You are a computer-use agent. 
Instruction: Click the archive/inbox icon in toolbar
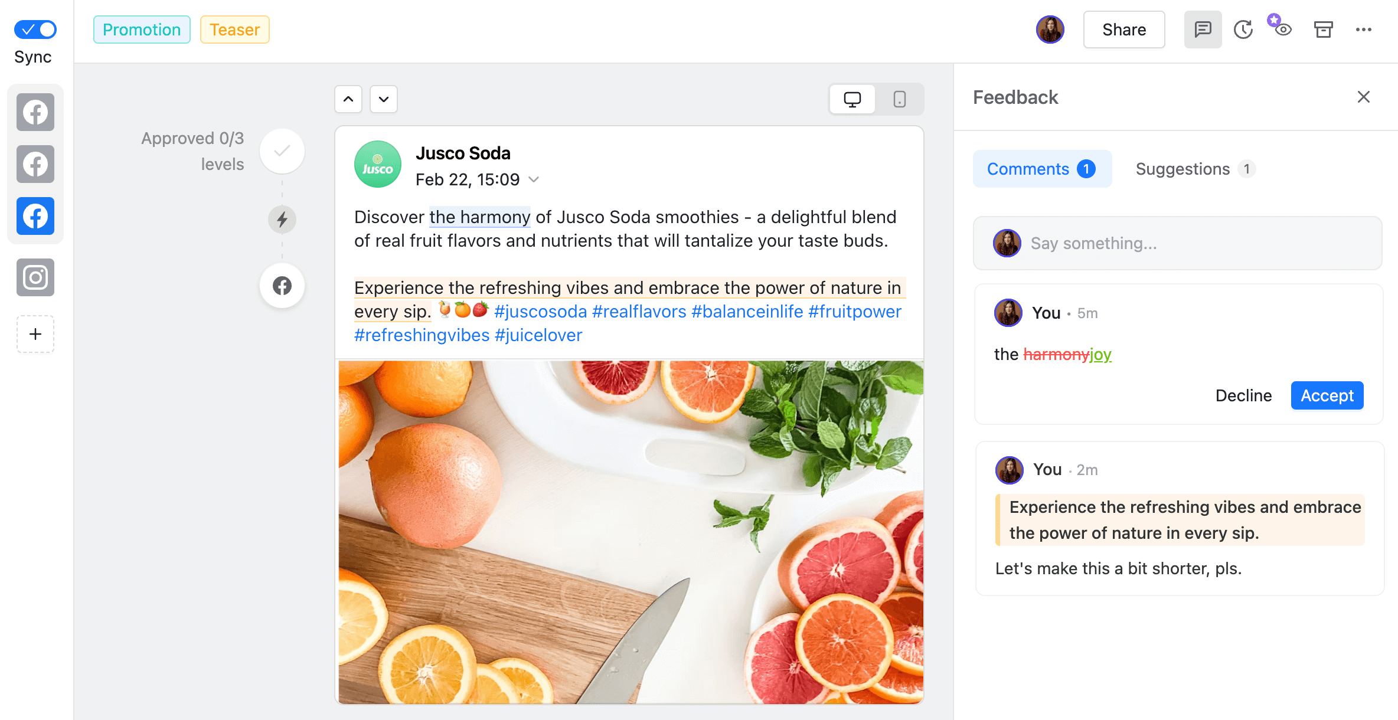point(1322,30)
